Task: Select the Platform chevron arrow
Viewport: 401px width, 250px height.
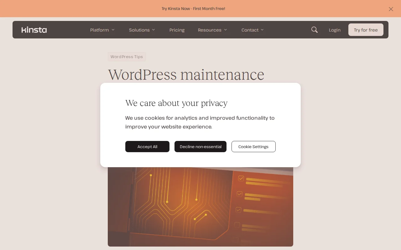Action: coord(112,30)
